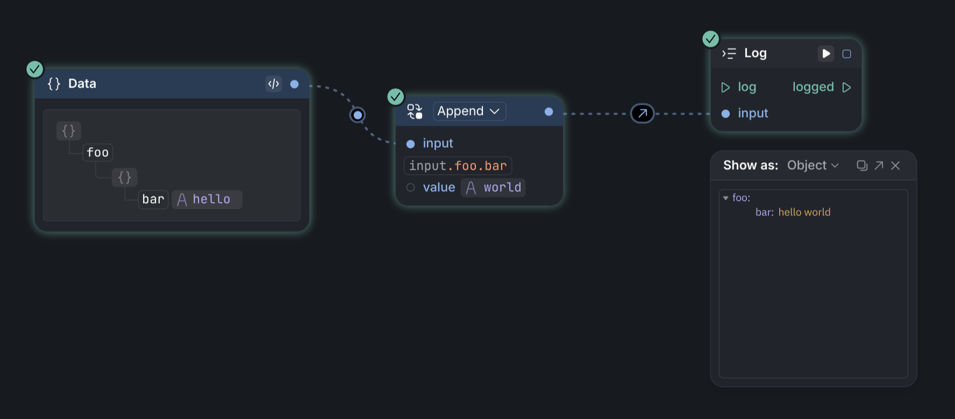Select the foo key in Data tree
This screenshot has width=955, height=419.
click(98, 153)
